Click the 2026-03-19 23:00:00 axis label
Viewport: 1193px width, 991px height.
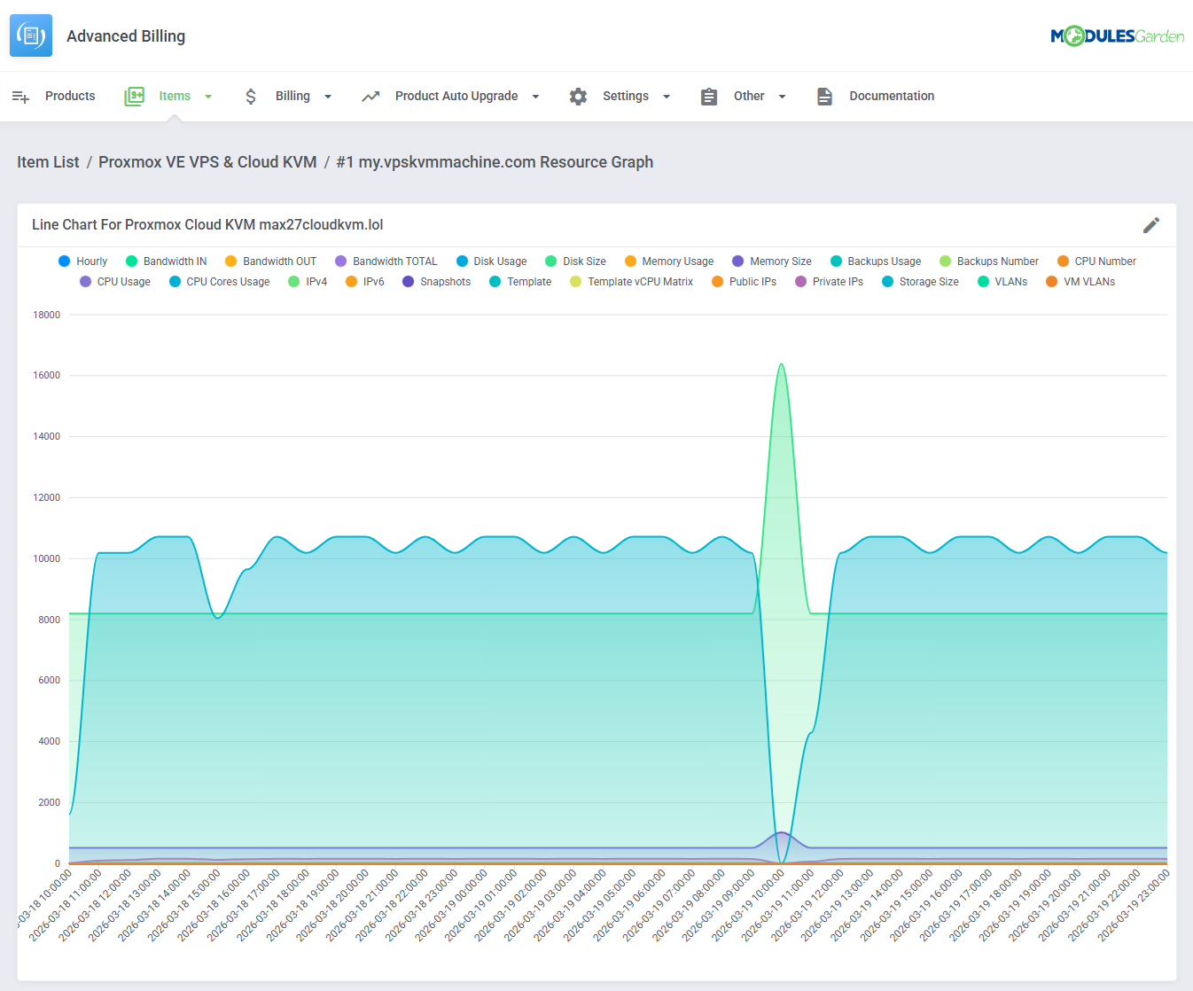pos(1134,904)
